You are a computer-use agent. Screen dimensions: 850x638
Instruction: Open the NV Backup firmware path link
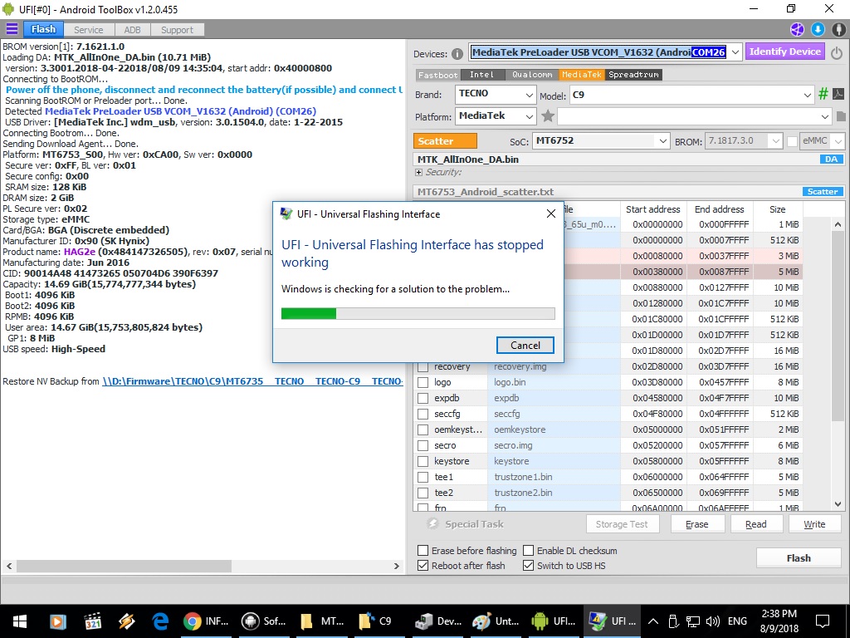[x=252, y=381]
